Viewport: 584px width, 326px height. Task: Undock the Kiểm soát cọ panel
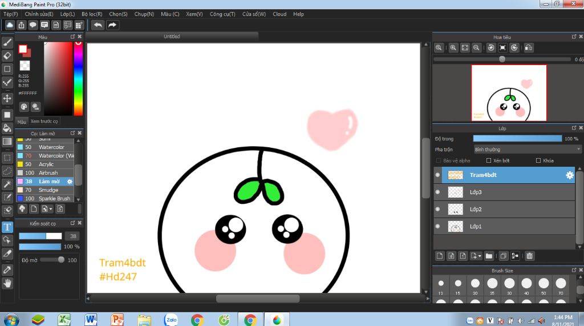point(72,223)
